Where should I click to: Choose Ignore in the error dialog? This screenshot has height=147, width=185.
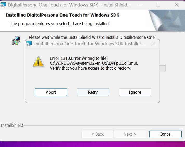point(135,92)
